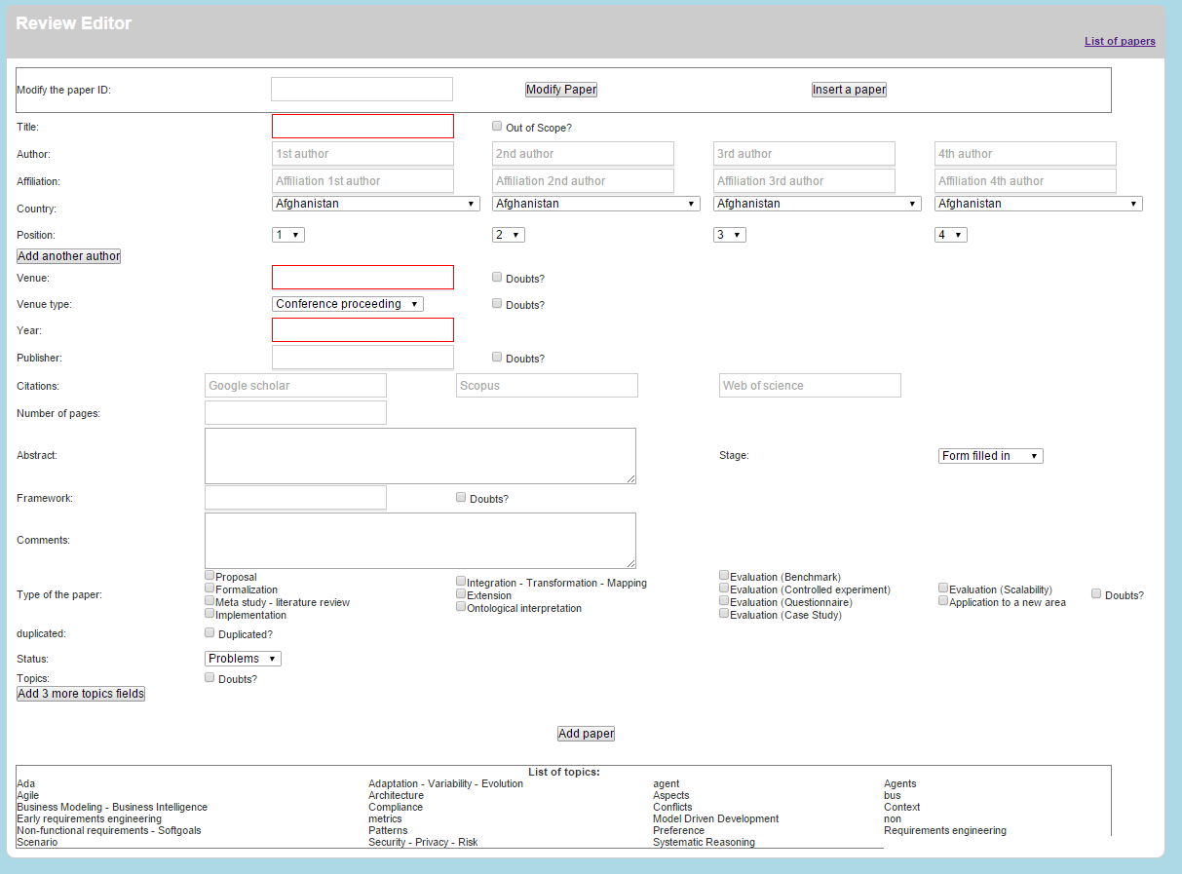Click into the Title input field

point(362,127)
